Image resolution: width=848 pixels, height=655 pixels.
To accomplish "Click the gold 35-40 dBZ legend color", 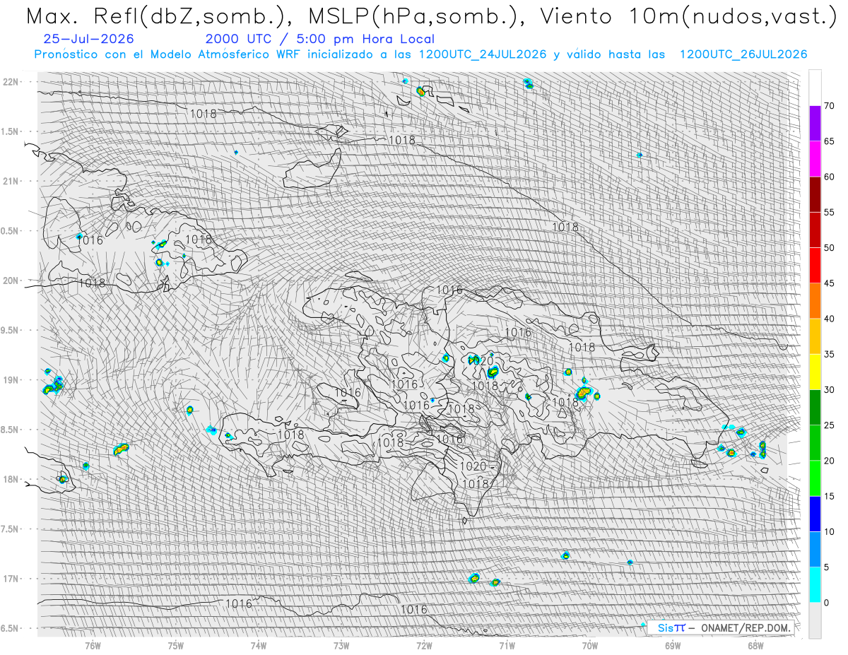I will (x=815, y=336).
